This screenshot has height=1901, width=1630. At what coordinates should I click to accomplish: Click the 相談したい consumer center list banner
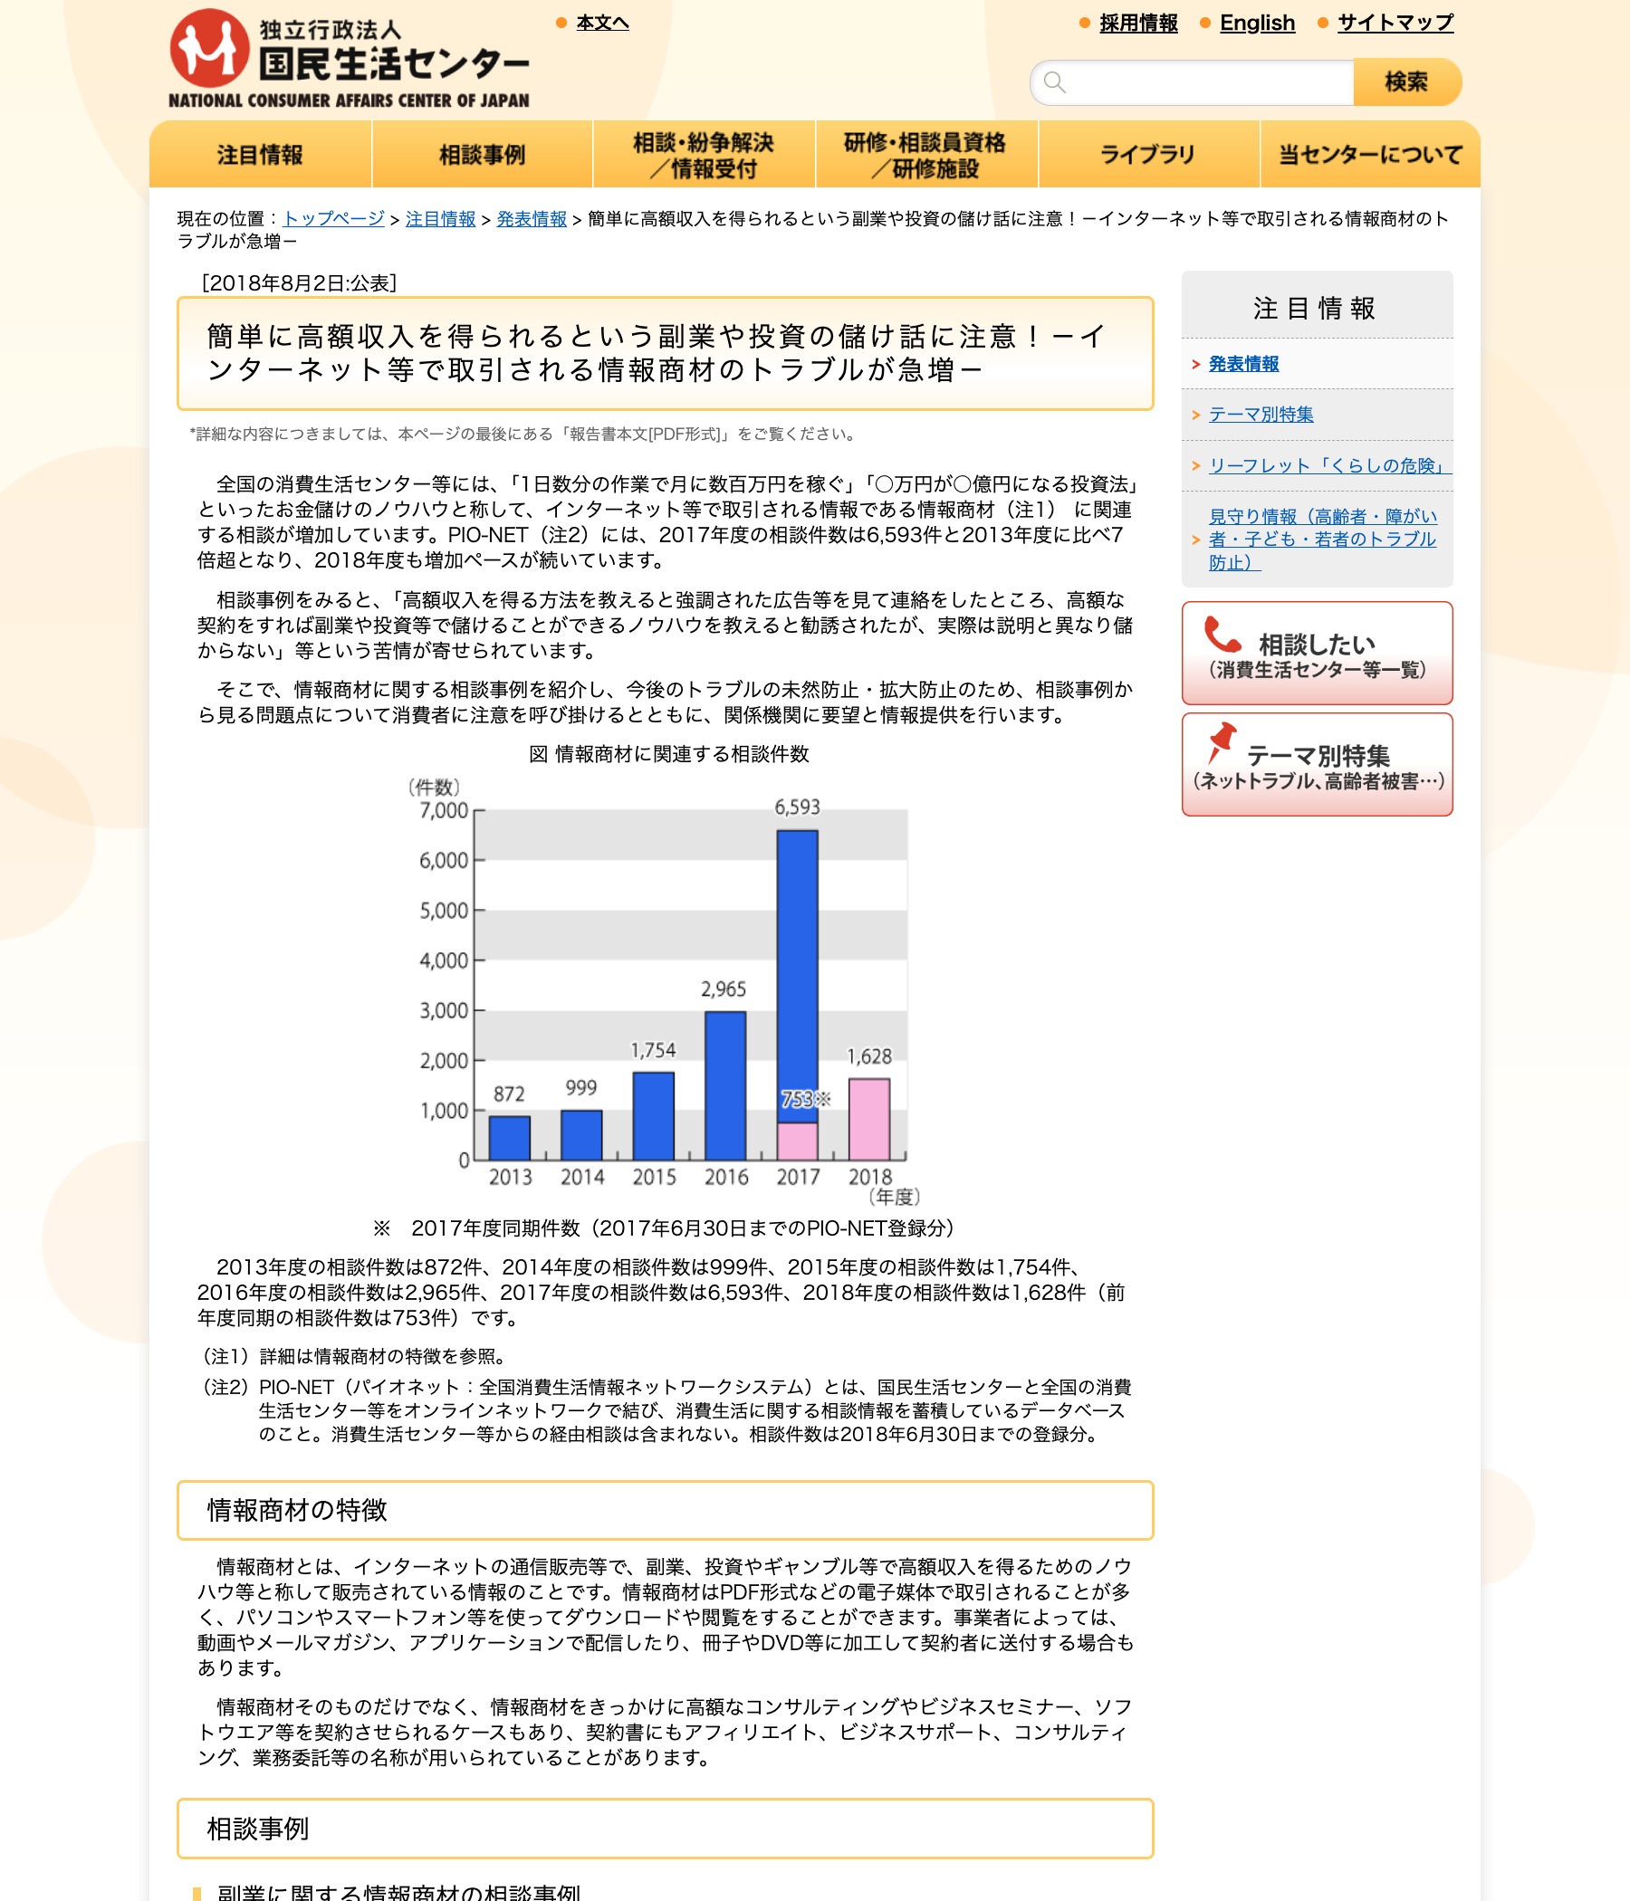(1317, 654)
